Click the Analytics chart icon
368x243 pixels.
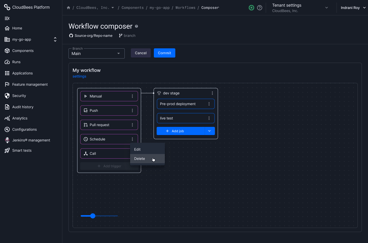point(7,118)
